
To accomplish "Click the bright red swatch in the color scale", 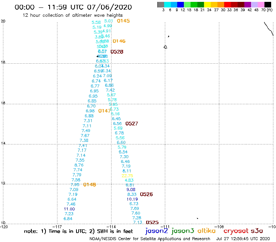I will point(228,4).
